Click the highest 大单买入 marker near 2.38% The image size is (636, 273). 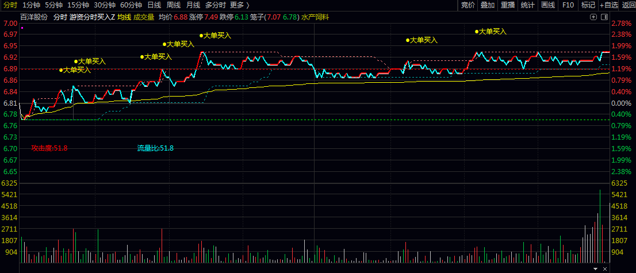point(491,31)
